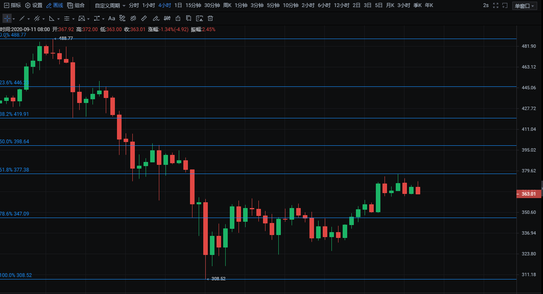The image size is (543, 294).
Task: Click the trash icon to delete drawings
Action: 210,18
